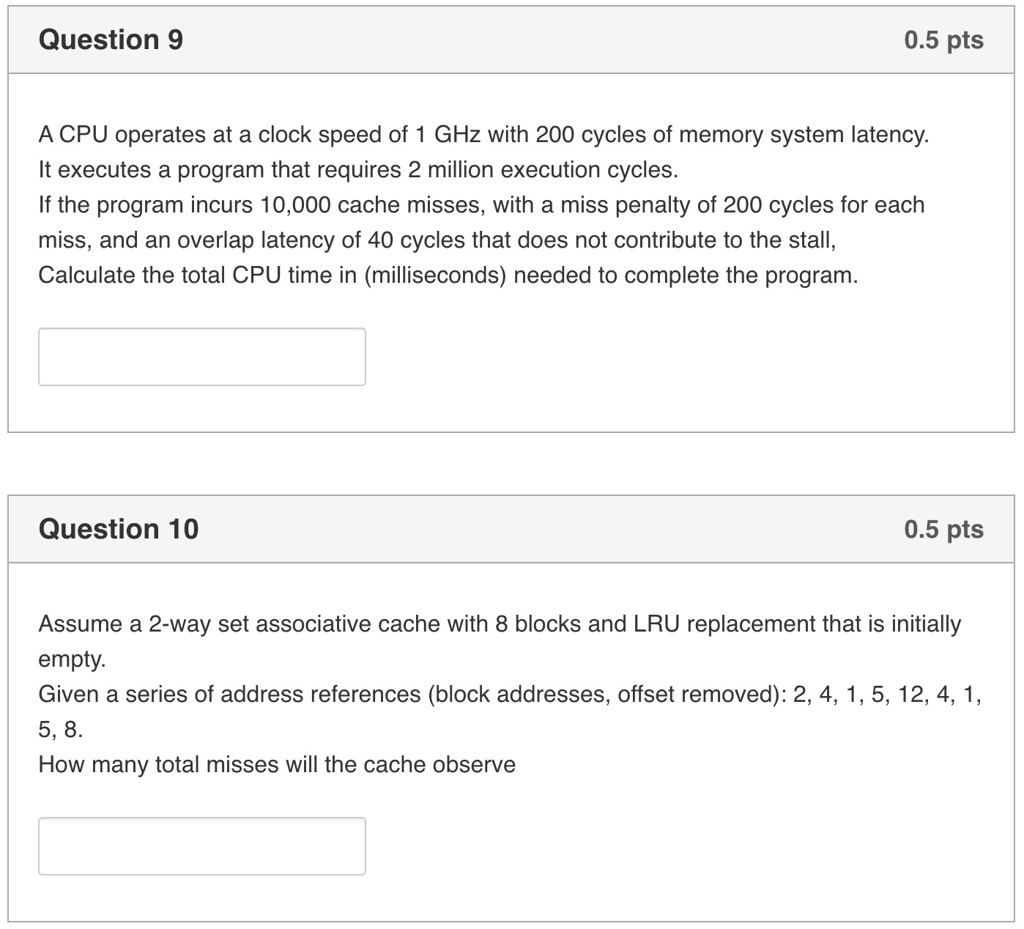Click the 2 million execution cycles sentence
The width and height of the screenshot is (1024, 929).
click(357, 169)
